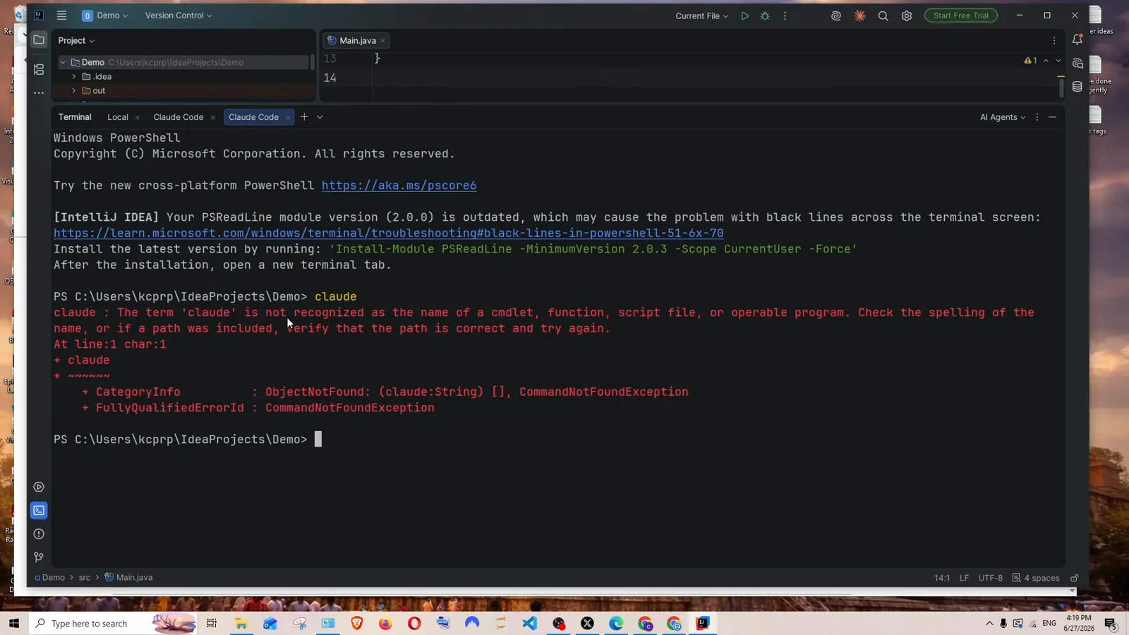The image size is (1129, 635).
Task: Switch to the first Claude Code tab
Action: pos(178,117)
